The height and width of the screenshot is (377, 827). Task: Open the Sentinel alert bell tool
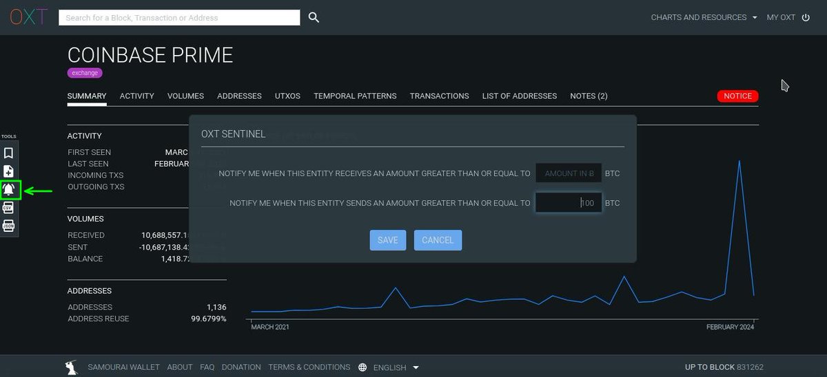click(9, 190)
